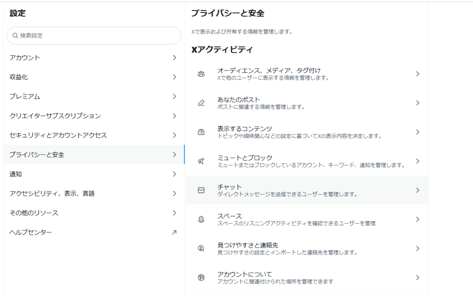Image resolution: width=473 pixels, height=296 pixels.
Task: Open セキュリティとアカウントアクセス in the settings list
Action: (58, 135)
